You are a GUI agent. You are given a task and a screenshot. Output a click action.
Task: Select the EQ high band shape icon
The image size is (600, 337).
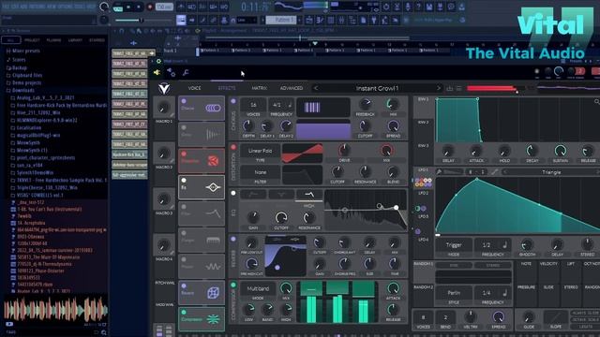(309, 195)
